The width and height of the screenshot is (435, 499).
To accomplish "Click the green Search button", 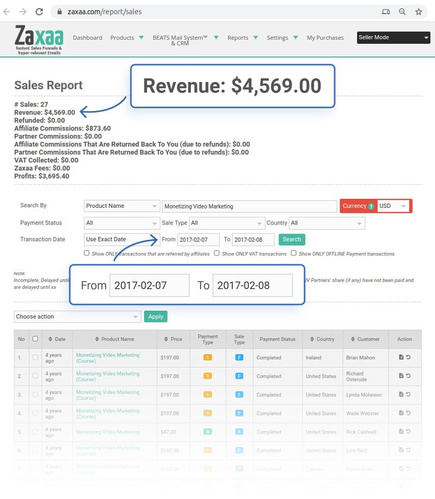I will 291,239.
